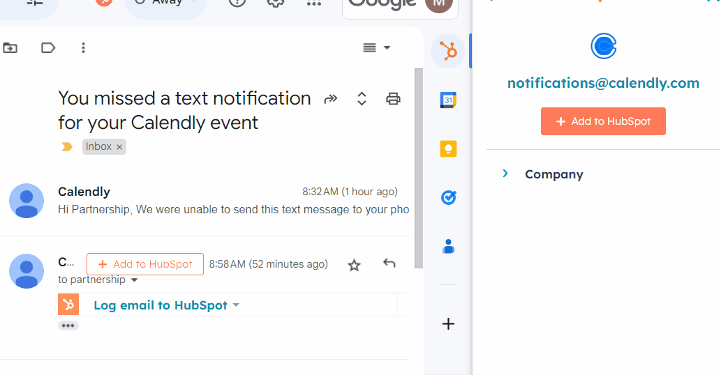Expand or collapse all messages icon
This screenshot has height=375, width=721.
[362, 99]
